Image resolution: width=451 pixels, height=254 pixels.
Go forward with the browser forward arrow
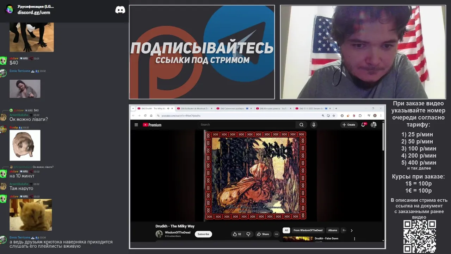(140, 115)
